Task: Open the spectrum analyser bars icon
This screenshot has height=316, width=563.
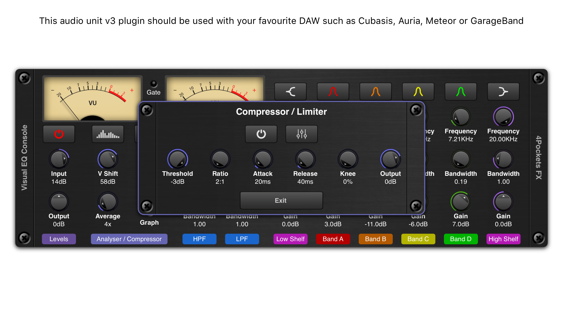Action: coord(108,134)
